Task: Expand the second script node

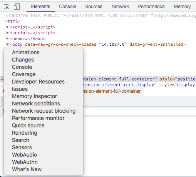Action: [7, 33]
